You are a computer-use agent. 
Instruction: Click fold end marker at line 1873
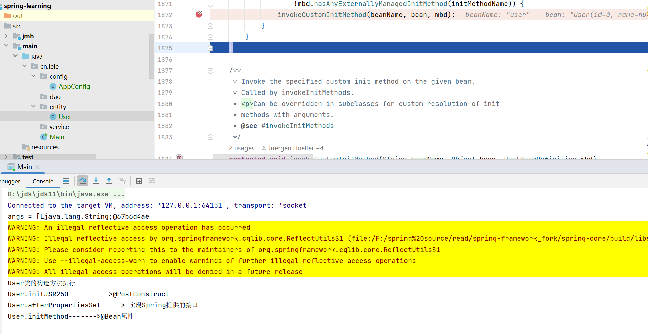click(210, 26)
